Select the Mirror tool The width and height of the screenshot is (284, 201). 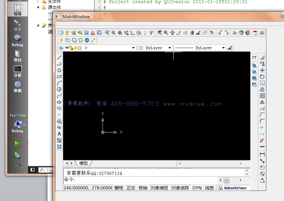coord(262,102)
